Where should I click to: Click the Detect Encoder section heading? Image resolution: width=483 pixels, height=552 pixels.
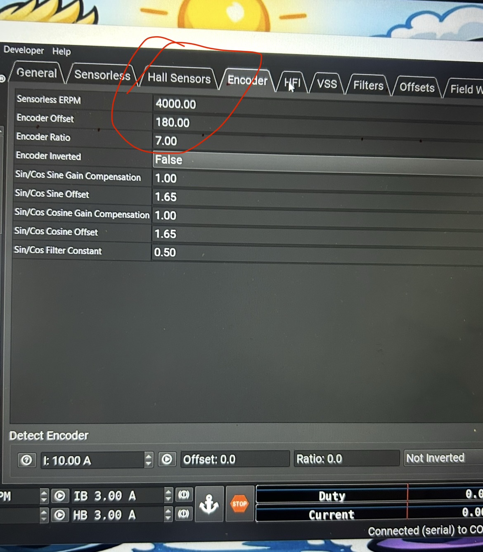pos(49,436)
